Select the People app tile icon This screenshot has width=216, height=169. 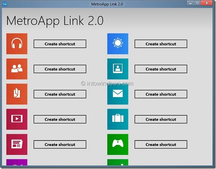pyautogui.click(x=17, y=69)
